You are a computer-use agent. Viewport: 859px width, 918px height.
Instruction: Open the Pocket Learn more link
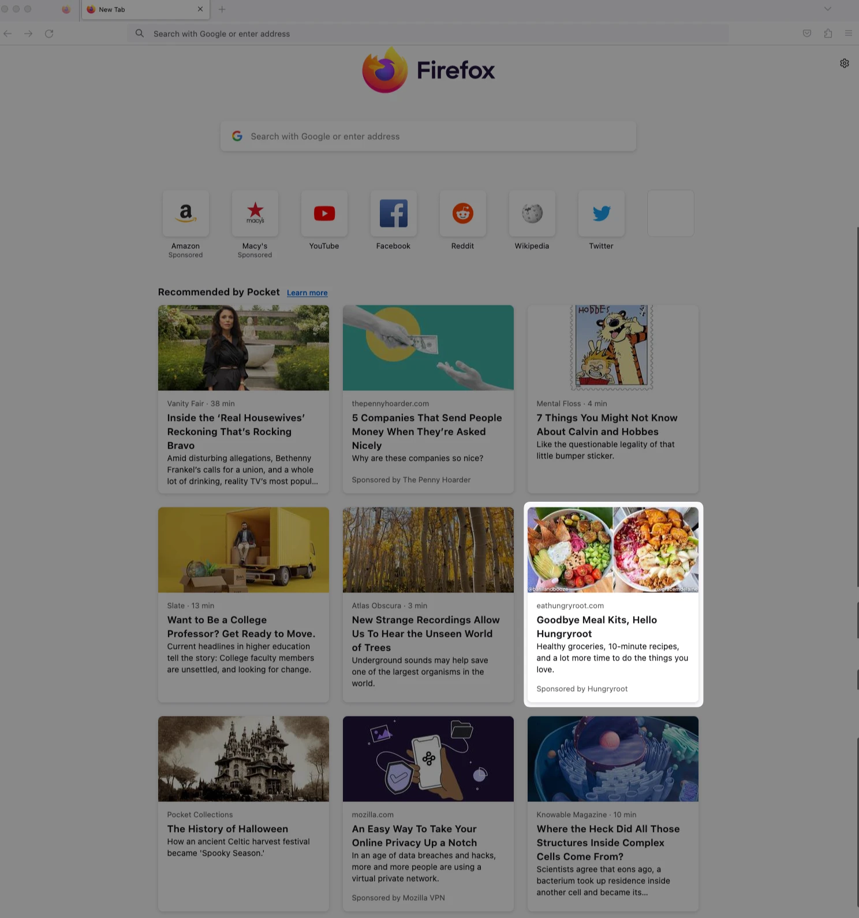click(x=307, y=293)
